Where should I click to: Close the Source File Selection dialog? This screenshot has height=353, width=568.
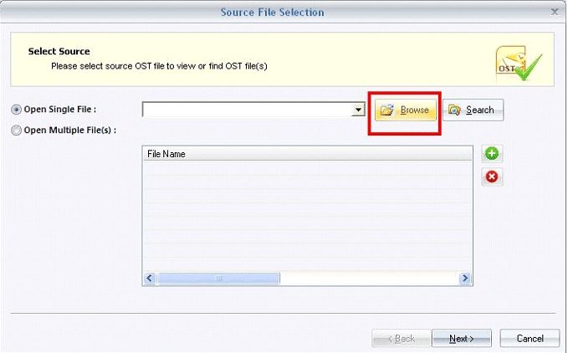coord(555,12)
